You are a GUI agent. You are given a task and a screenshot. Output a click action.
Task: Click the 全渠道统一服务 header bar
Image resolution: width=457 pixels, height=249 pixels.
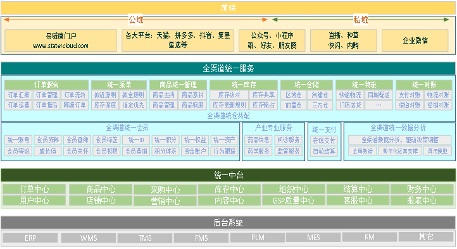[228, 69]
